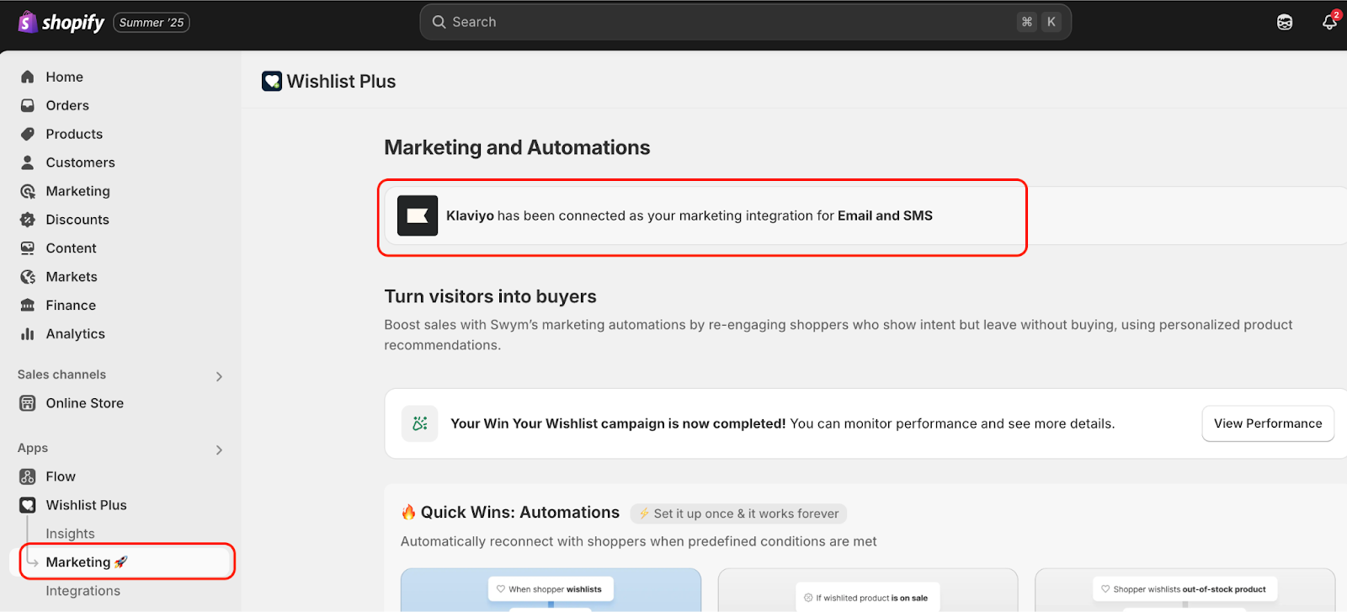Select Marketing under Wishlist Plus

(78, 562)
